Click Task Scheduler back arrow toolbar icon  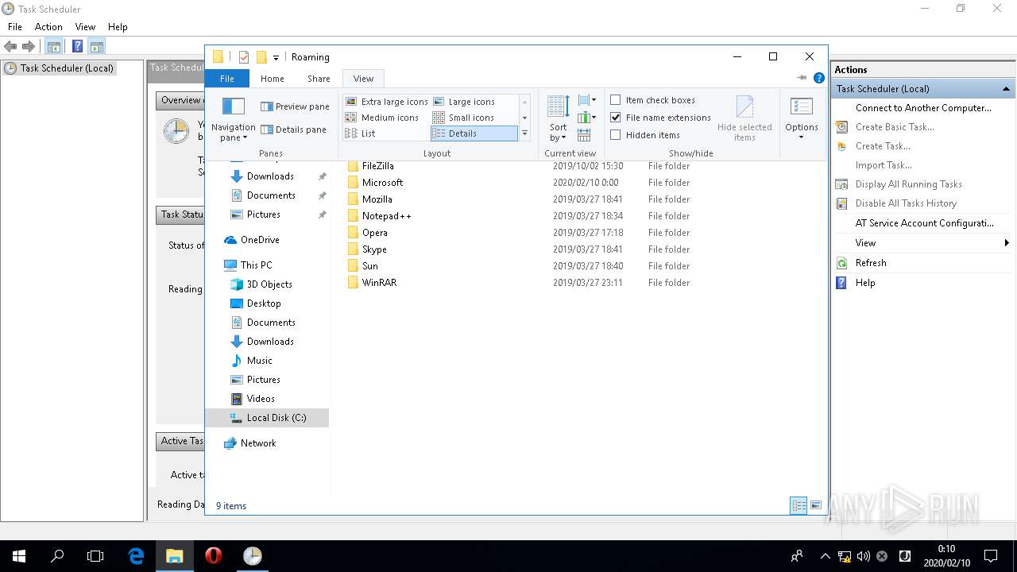[10, 47]
